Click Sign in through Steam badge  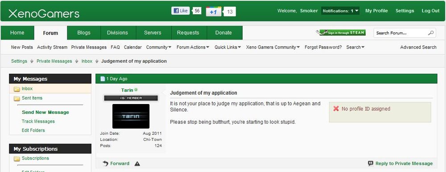click(341, 32)
